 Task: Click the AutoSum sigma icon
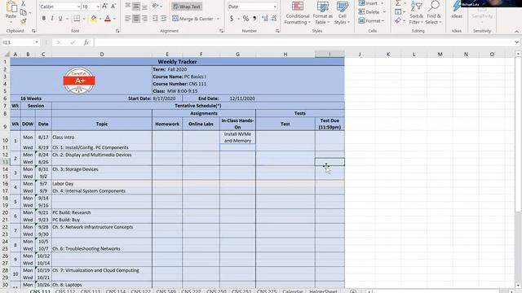point(398,3)
